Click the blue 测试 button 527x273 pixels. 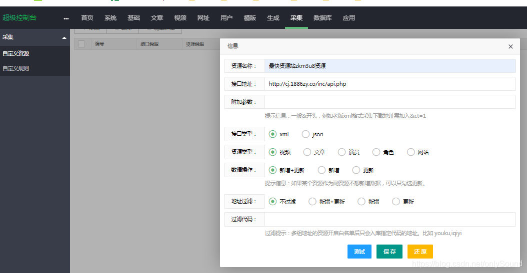[x=359, y=252]
